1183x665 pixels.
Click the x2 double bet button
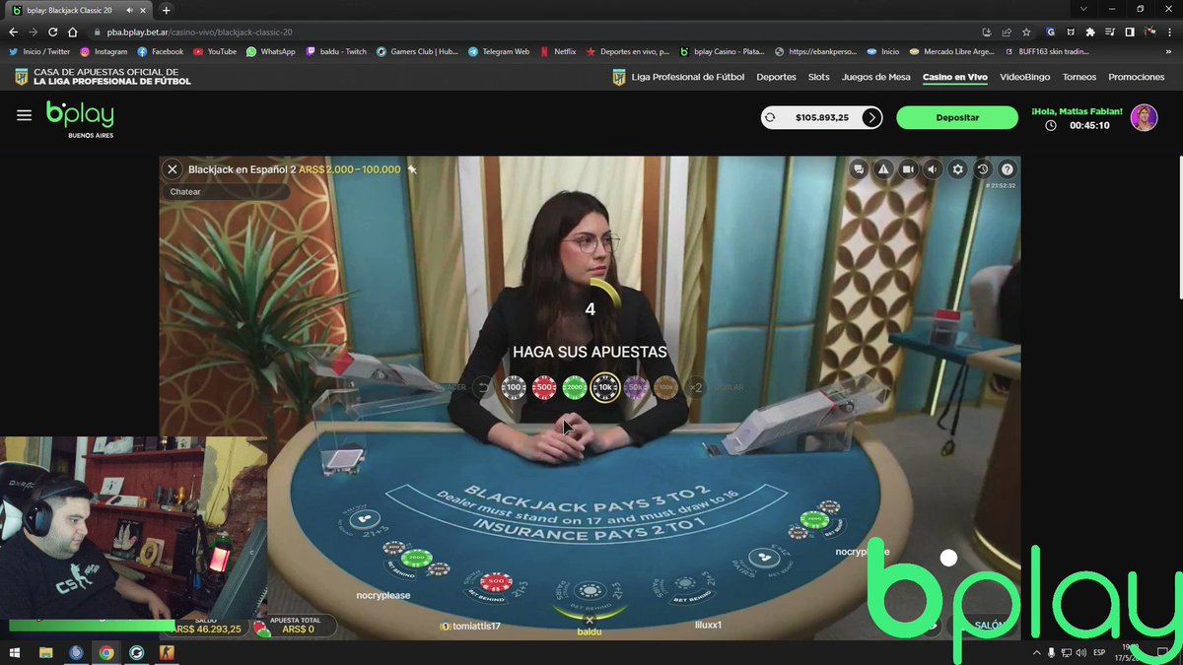696,388
